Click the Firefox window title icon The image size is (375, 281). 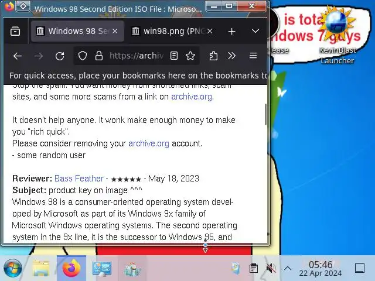point(9,6)
